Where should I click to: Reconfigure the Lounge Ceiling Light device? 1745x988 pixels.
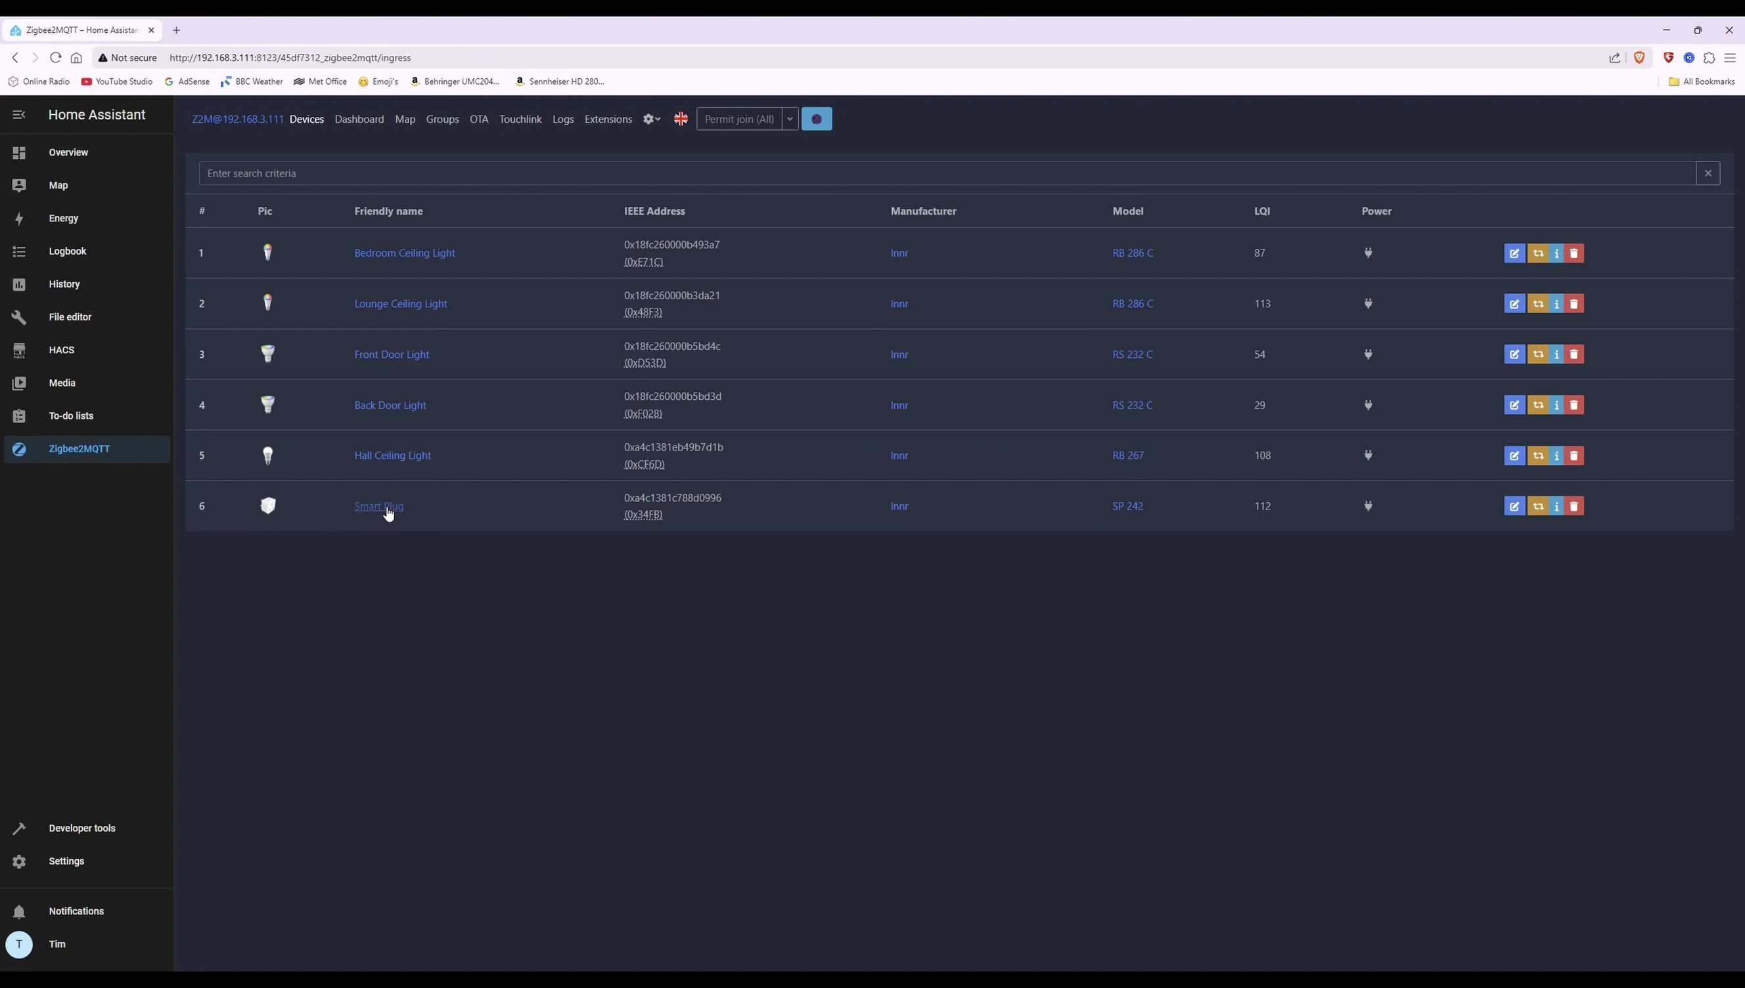[1538, 304]
